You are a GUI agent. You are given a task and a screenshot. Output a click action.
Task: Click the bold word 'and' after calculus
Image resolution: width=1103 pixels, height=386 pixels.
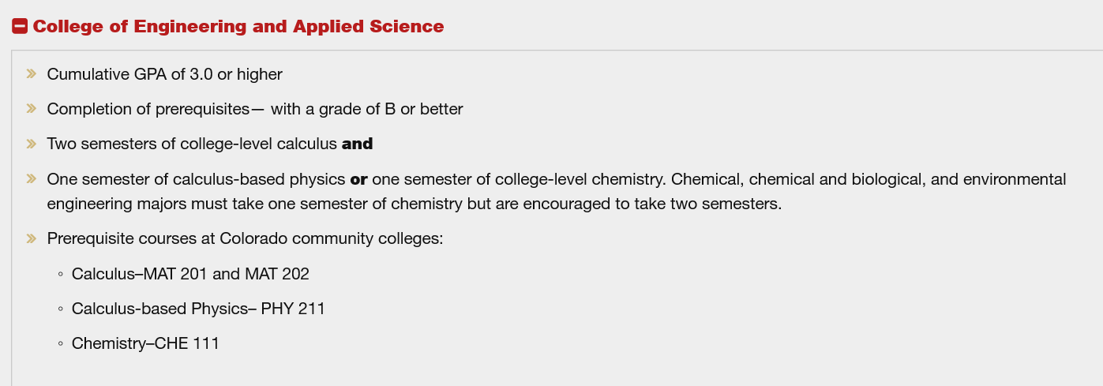(x=357, y=144)
